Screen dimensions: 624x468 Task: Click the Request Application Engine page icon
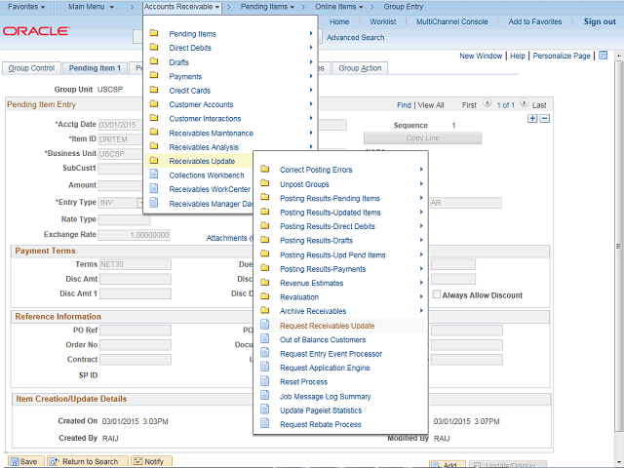click(x=265, y=368)
